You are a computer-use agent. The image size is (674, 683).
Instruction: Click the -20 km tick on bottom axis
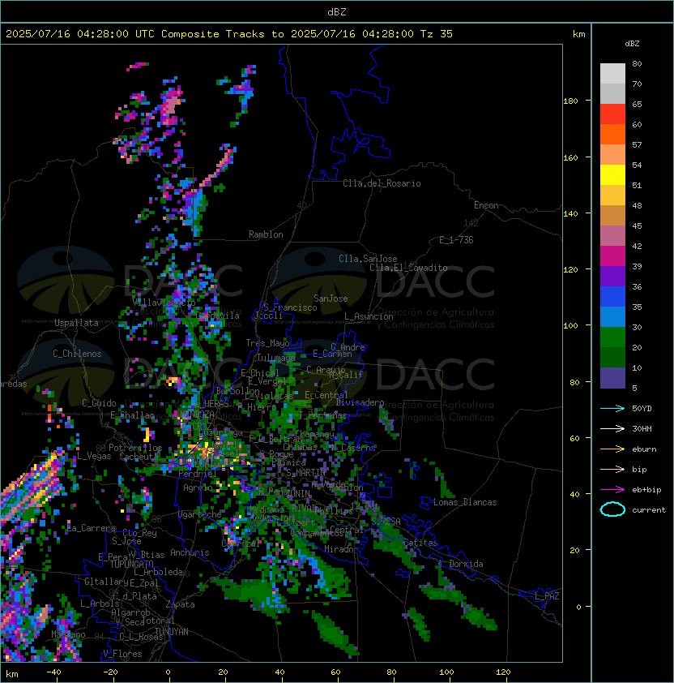[x=110, y=672]
